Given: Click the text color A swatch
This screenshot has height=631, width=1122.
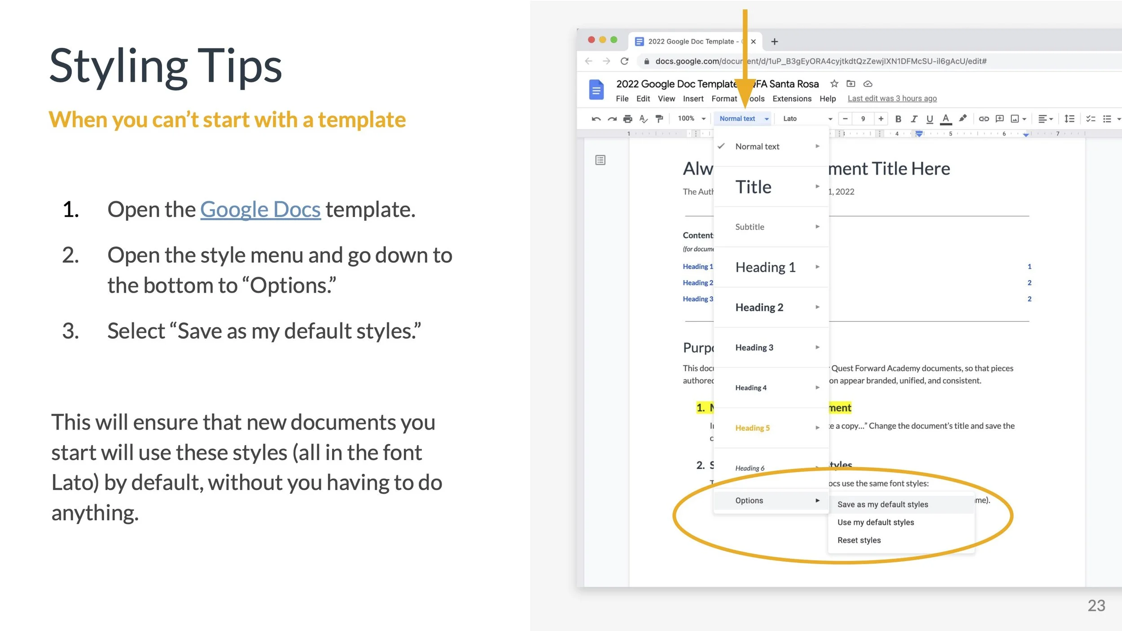Looking at the screenshot, I should point(946,119).
